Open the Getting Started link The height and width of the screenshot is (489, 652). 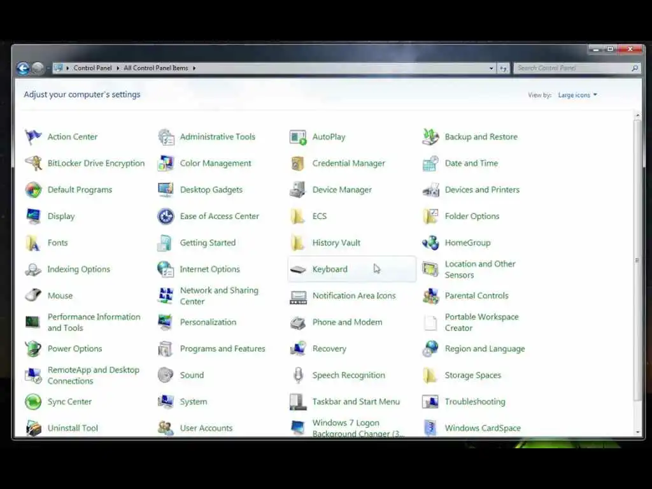point(208,243)
